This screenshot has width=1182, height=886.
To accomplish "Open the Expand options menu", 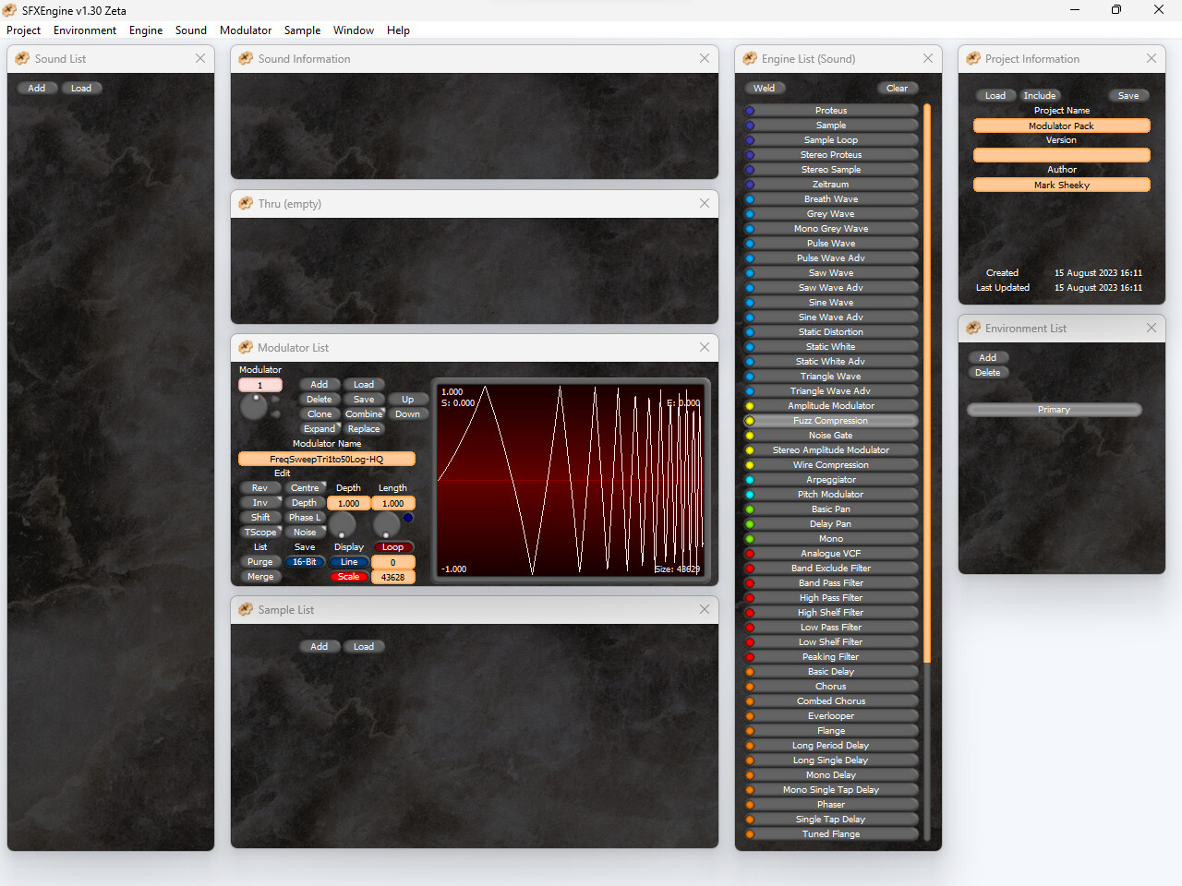I will (x=320, y=428).
